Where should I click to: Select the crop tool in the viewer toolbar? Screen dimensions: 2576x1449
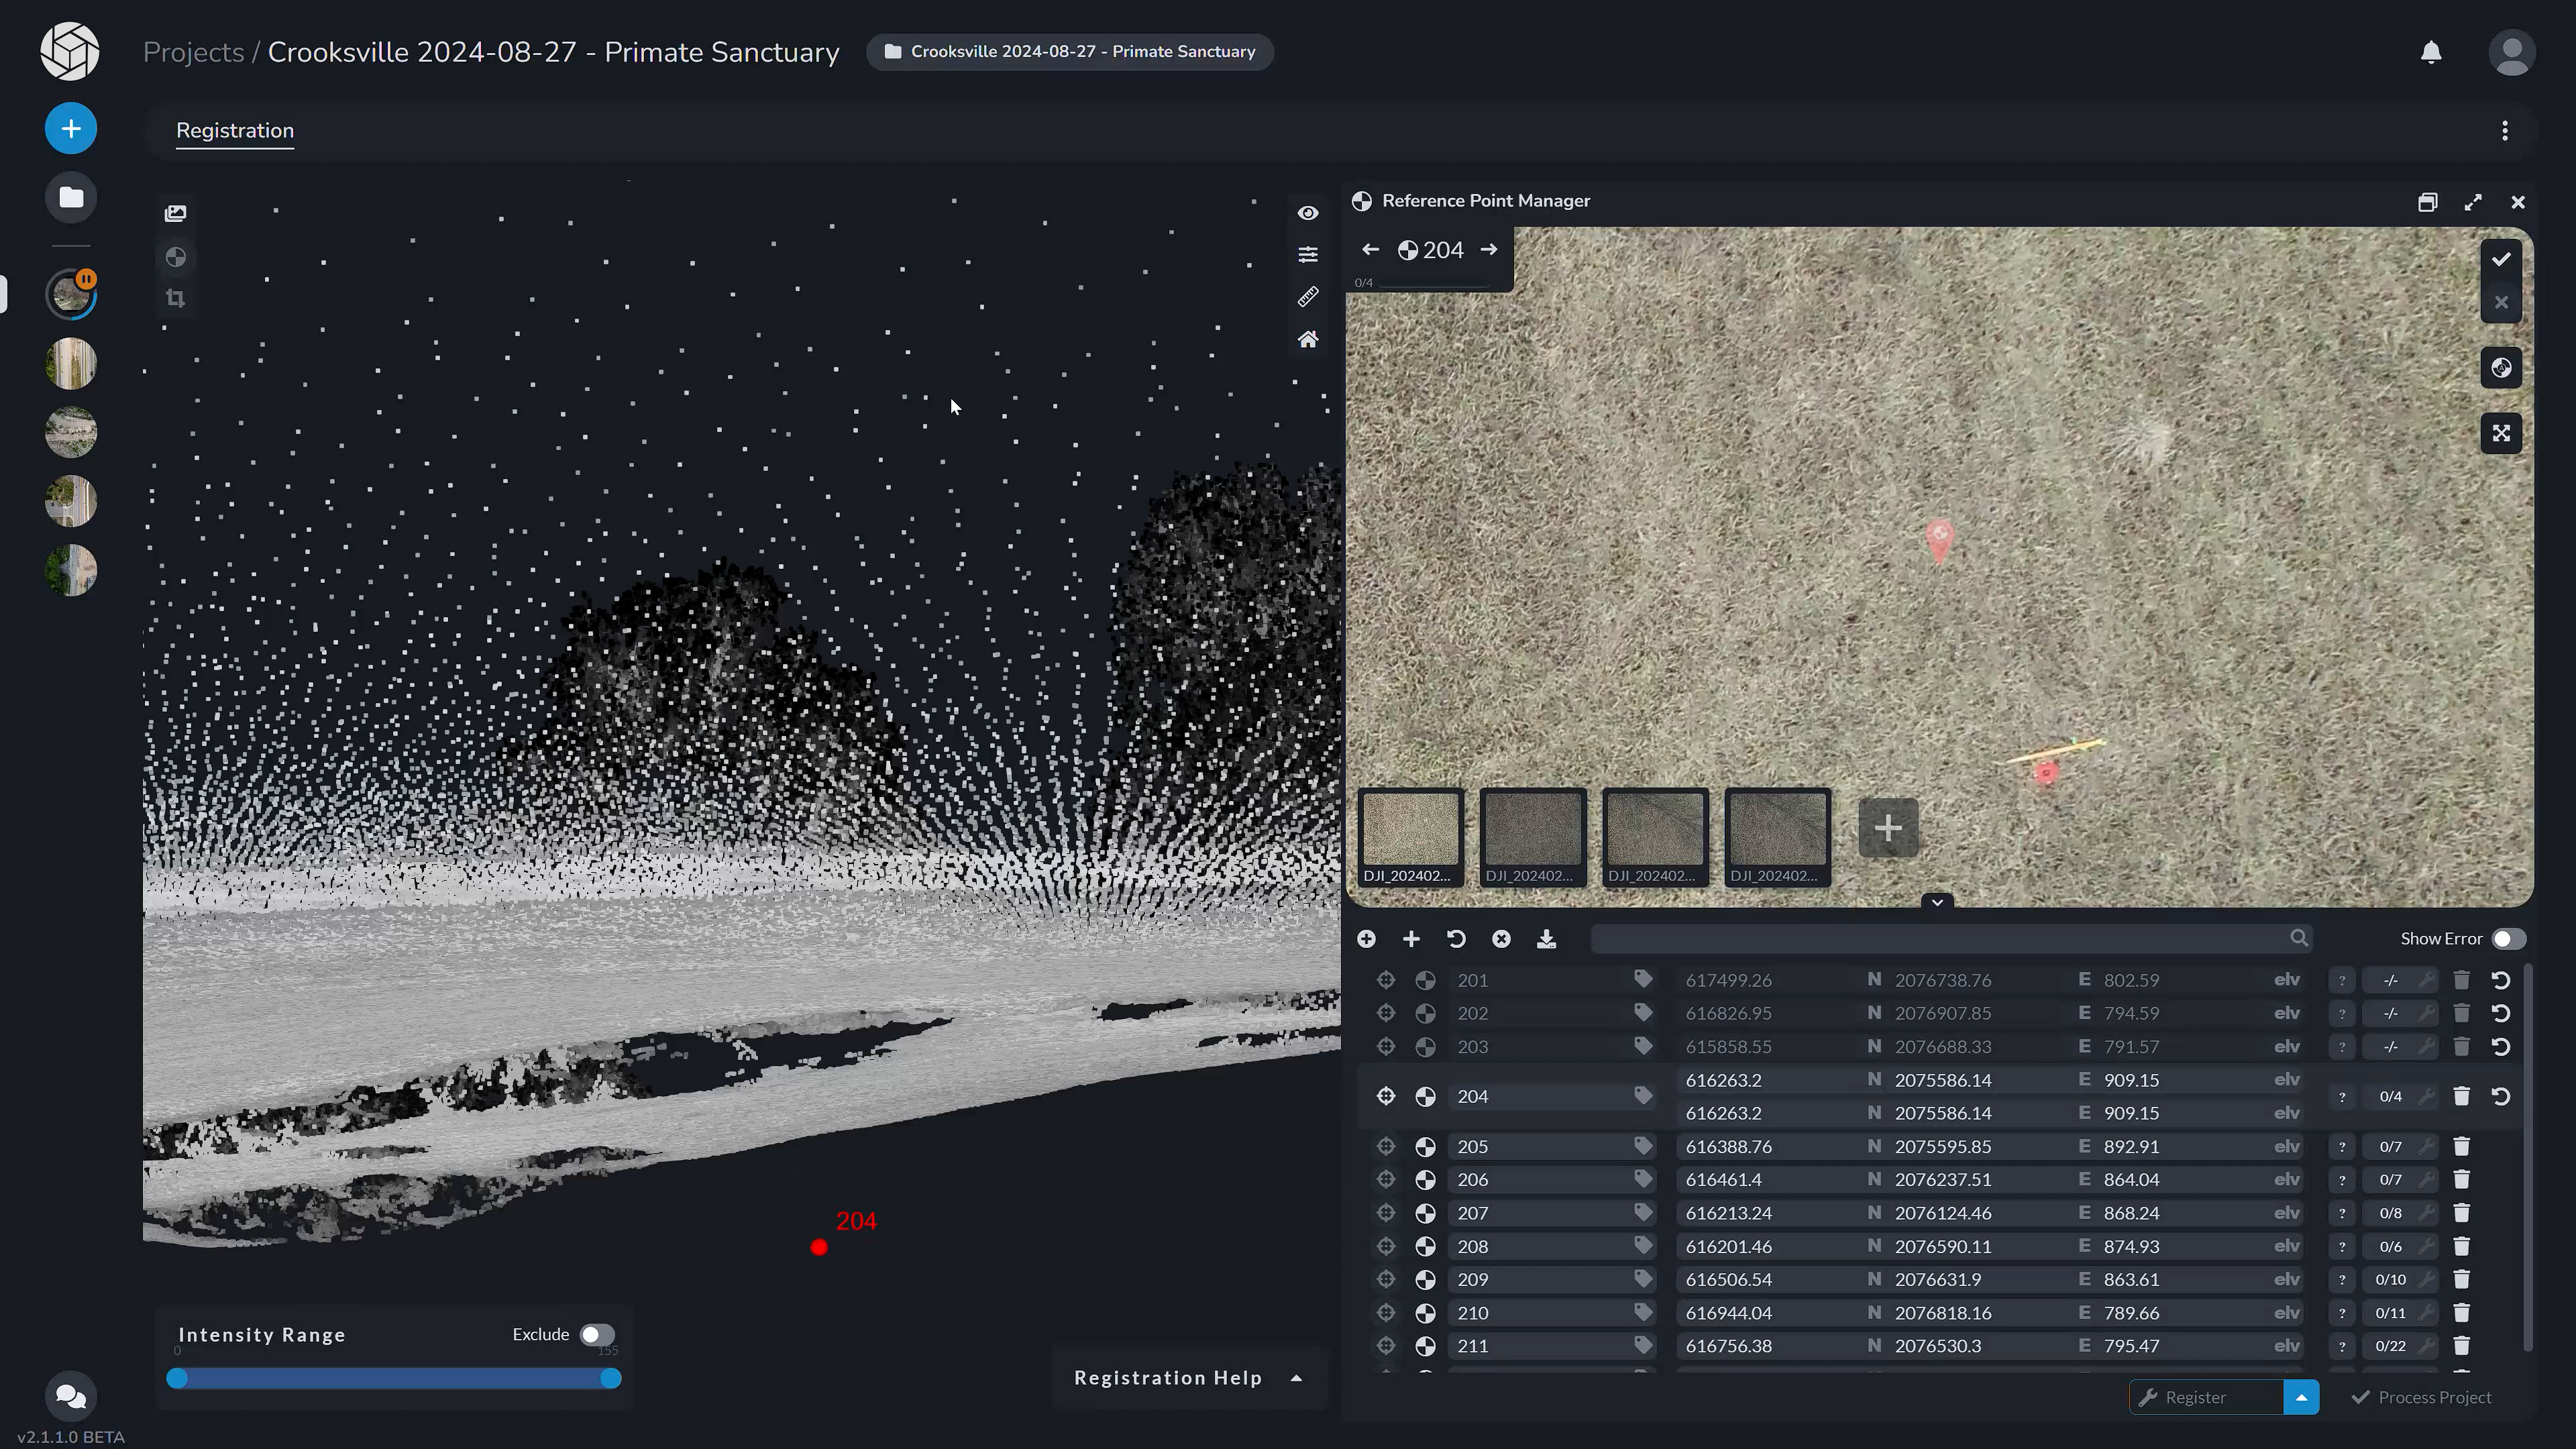click(x=176, y=297)
